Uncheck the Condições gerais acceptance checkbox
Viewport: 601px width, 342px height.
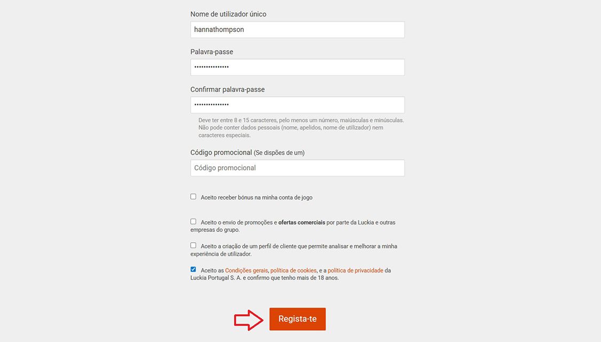[x=193, y=269]
